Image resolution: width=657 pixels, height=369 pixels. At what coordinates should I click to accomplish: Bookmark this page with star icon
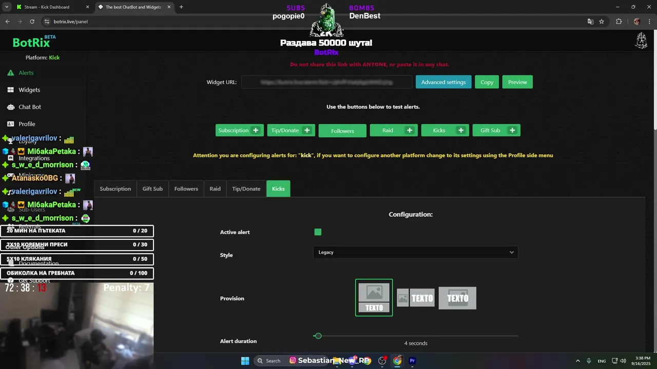tap(602, 22)
